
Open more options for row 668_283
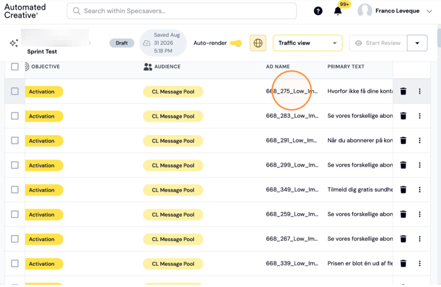coord(420,116)
